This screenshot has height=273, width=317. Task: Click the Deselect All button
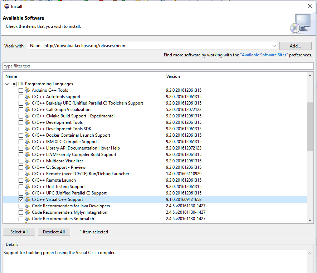point(54,232)
